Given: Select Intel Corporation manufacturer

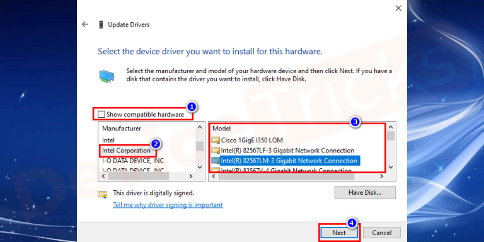Looking at the screenshot, I should coord(126,151).
